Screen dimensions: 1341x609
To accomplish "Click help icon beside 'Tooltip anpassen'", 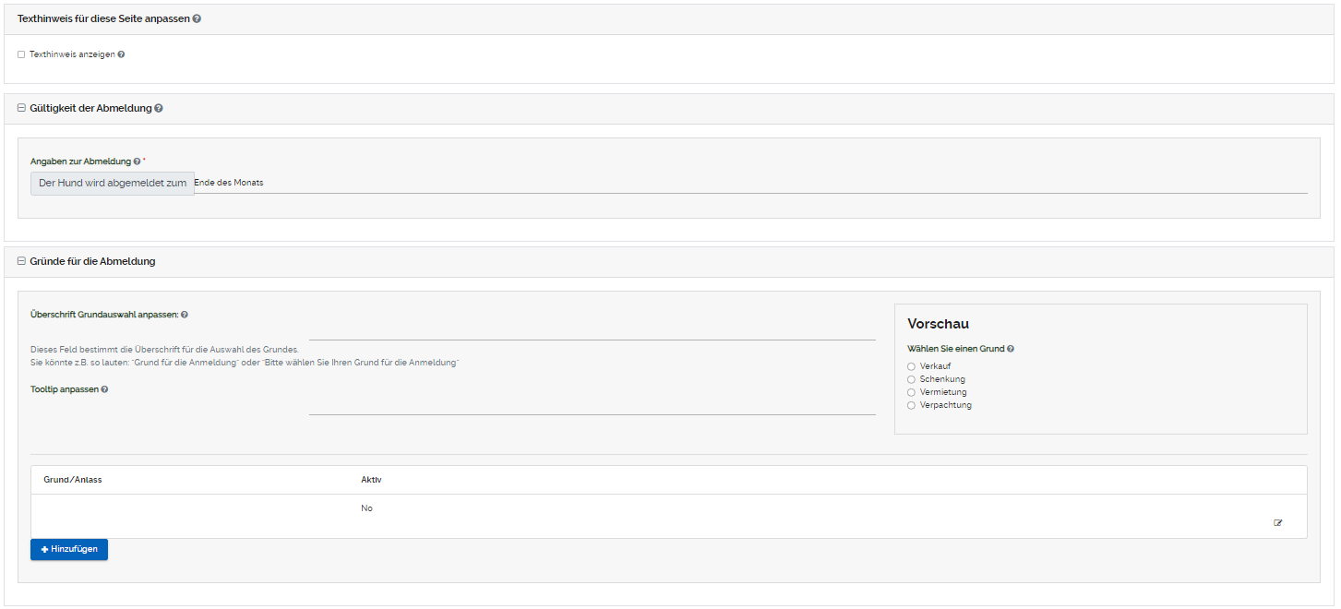I will point(104,389).
